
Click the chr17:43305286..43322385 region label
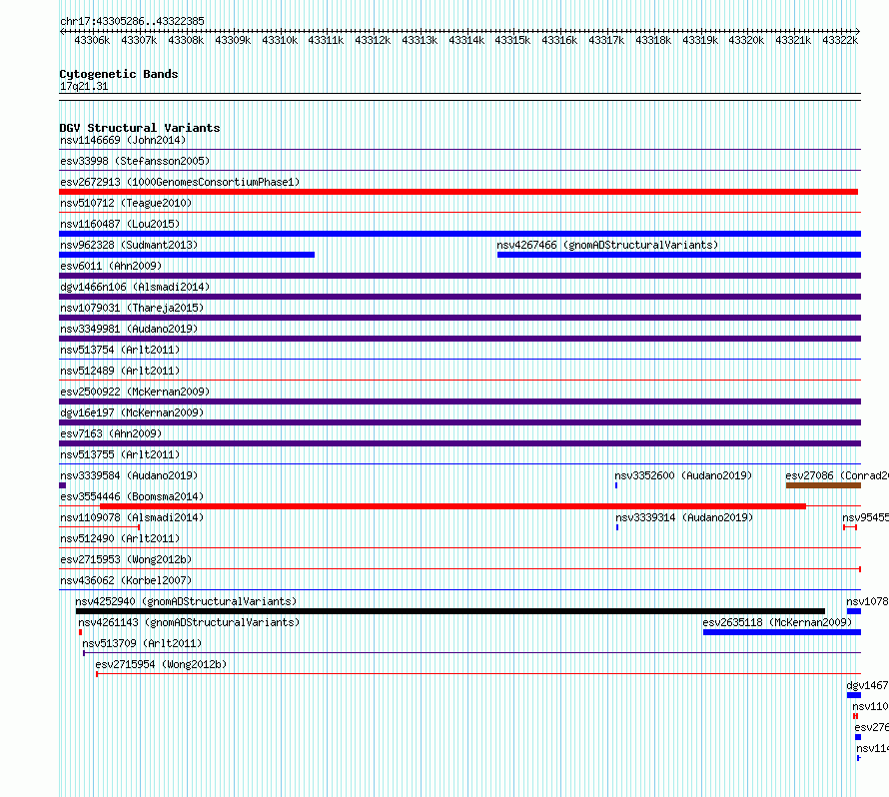(x=132, y=21)
